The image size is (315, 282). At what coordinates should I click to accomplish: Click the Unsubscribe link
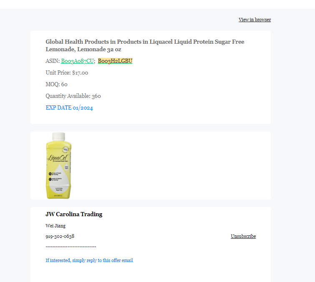click(243, 236)
